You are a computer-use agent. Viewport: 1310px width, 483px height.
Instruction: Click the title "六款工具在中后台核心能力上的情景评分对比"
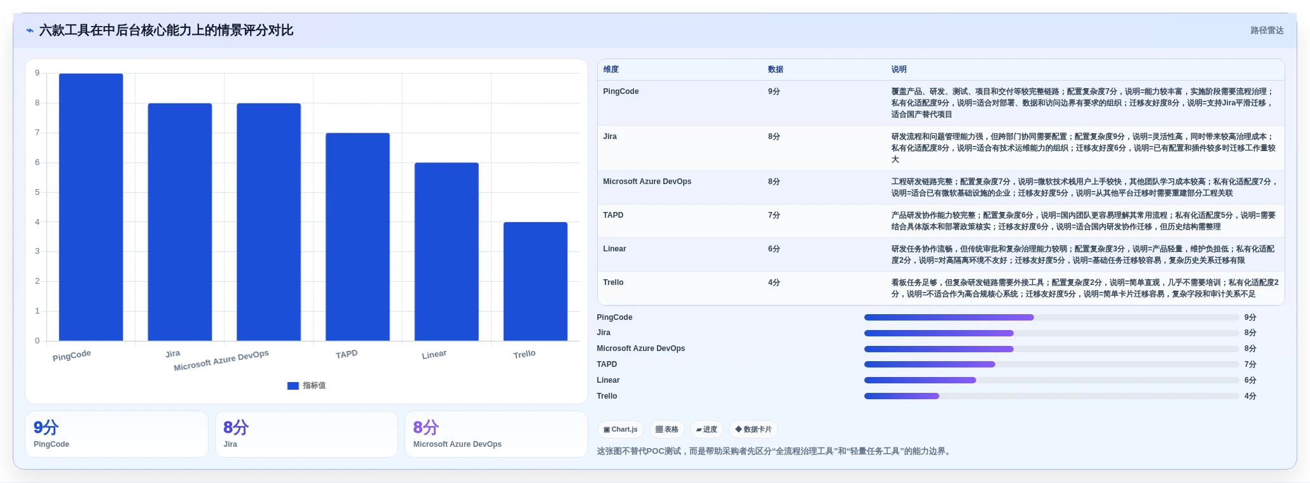(x=166, y=30)
